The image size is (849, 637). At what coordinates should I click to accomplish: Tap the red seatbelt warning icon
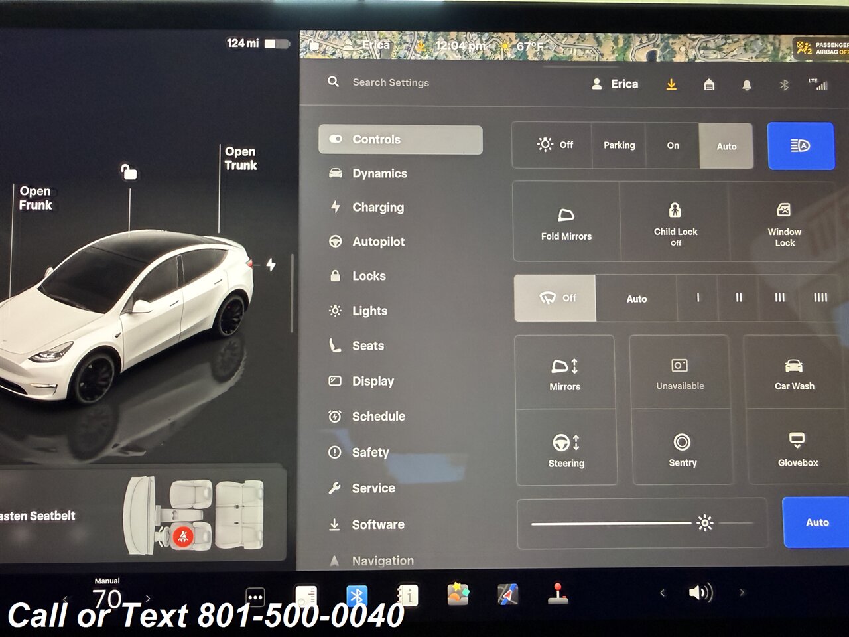pyautogui.click(x=183, y=536)
